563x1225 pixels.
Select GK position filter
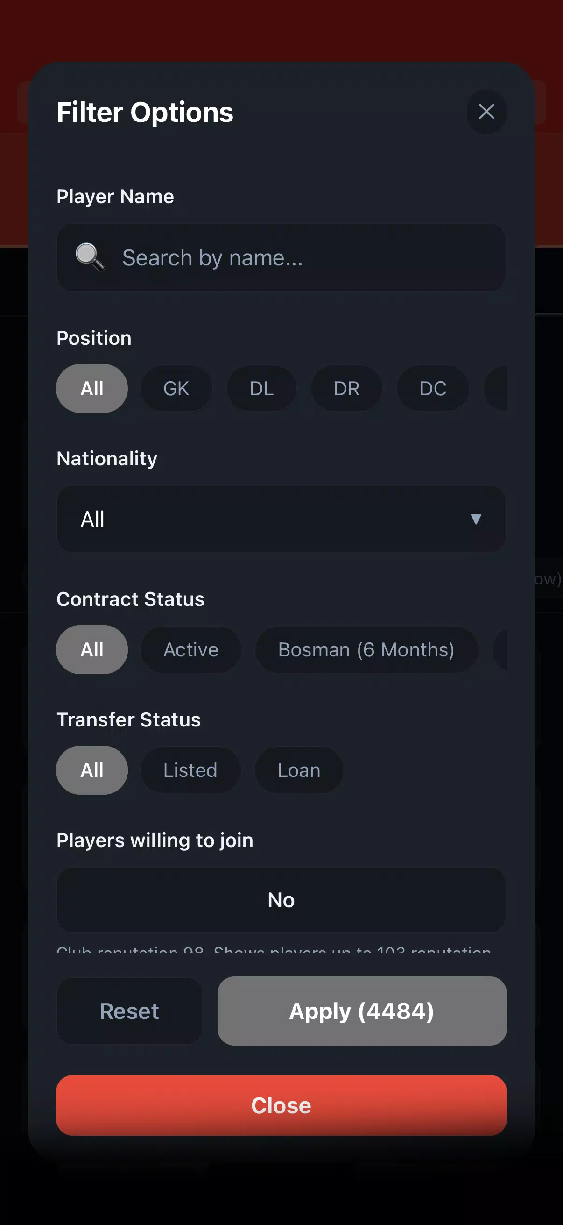point(176,389)
